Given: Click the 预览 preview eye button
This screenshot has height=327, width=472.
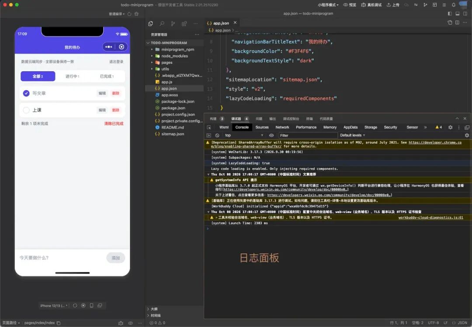Looking at the screenshot, I should pyautogui.click(x=350, y=5).
